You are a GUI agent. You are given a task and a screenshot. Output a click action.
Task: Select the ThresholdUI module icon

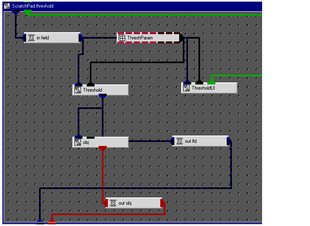point(186,88)
